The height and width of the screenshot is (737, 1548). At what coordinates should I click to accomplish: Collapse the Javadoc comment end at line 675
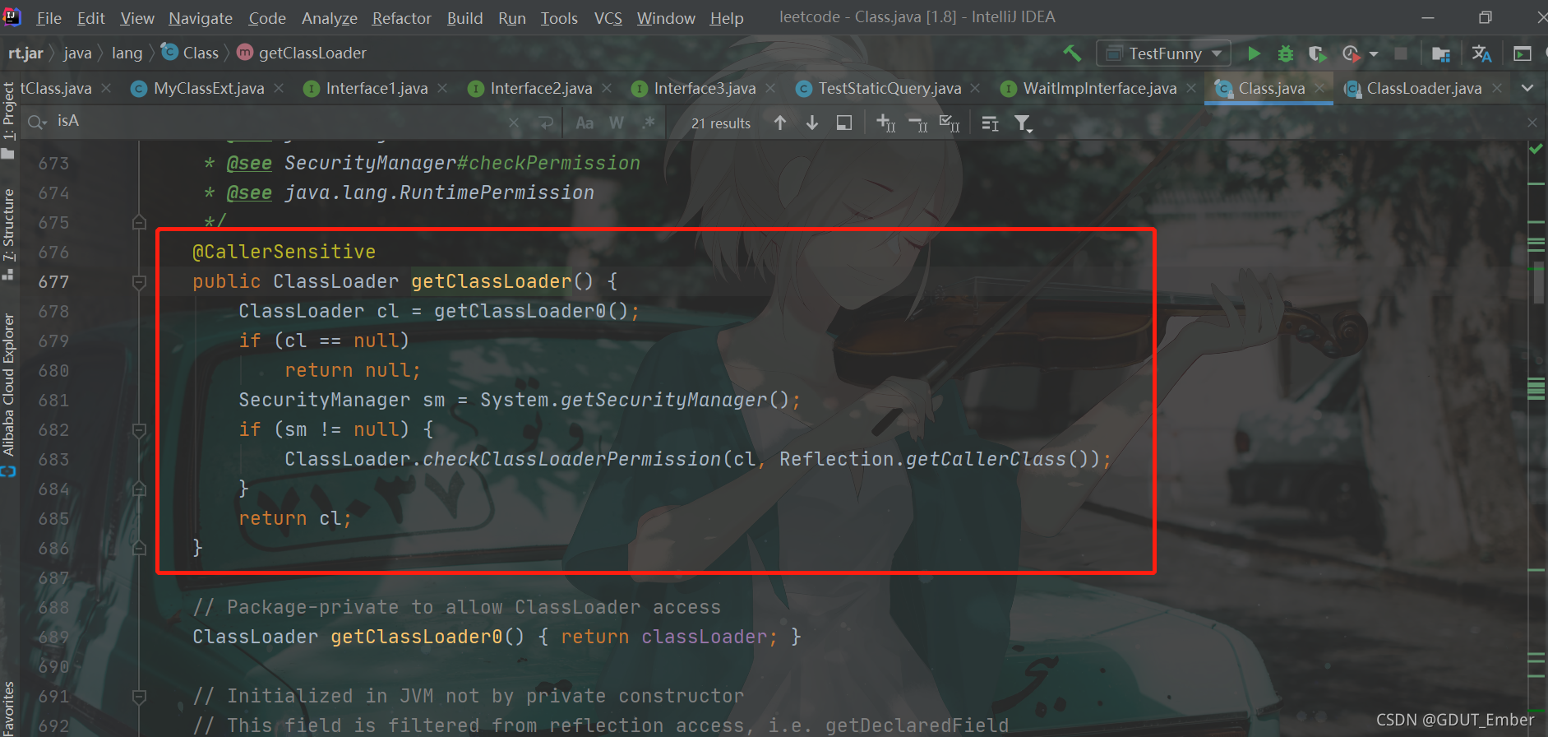click(x=139, y=222)
